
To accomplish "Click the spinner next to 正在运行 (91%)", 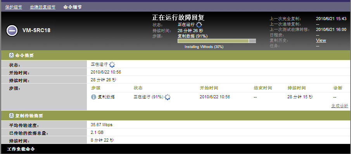I will coord(168,97).
